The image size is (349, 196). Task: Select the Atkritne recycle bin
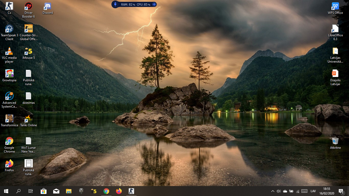[335, 143]
